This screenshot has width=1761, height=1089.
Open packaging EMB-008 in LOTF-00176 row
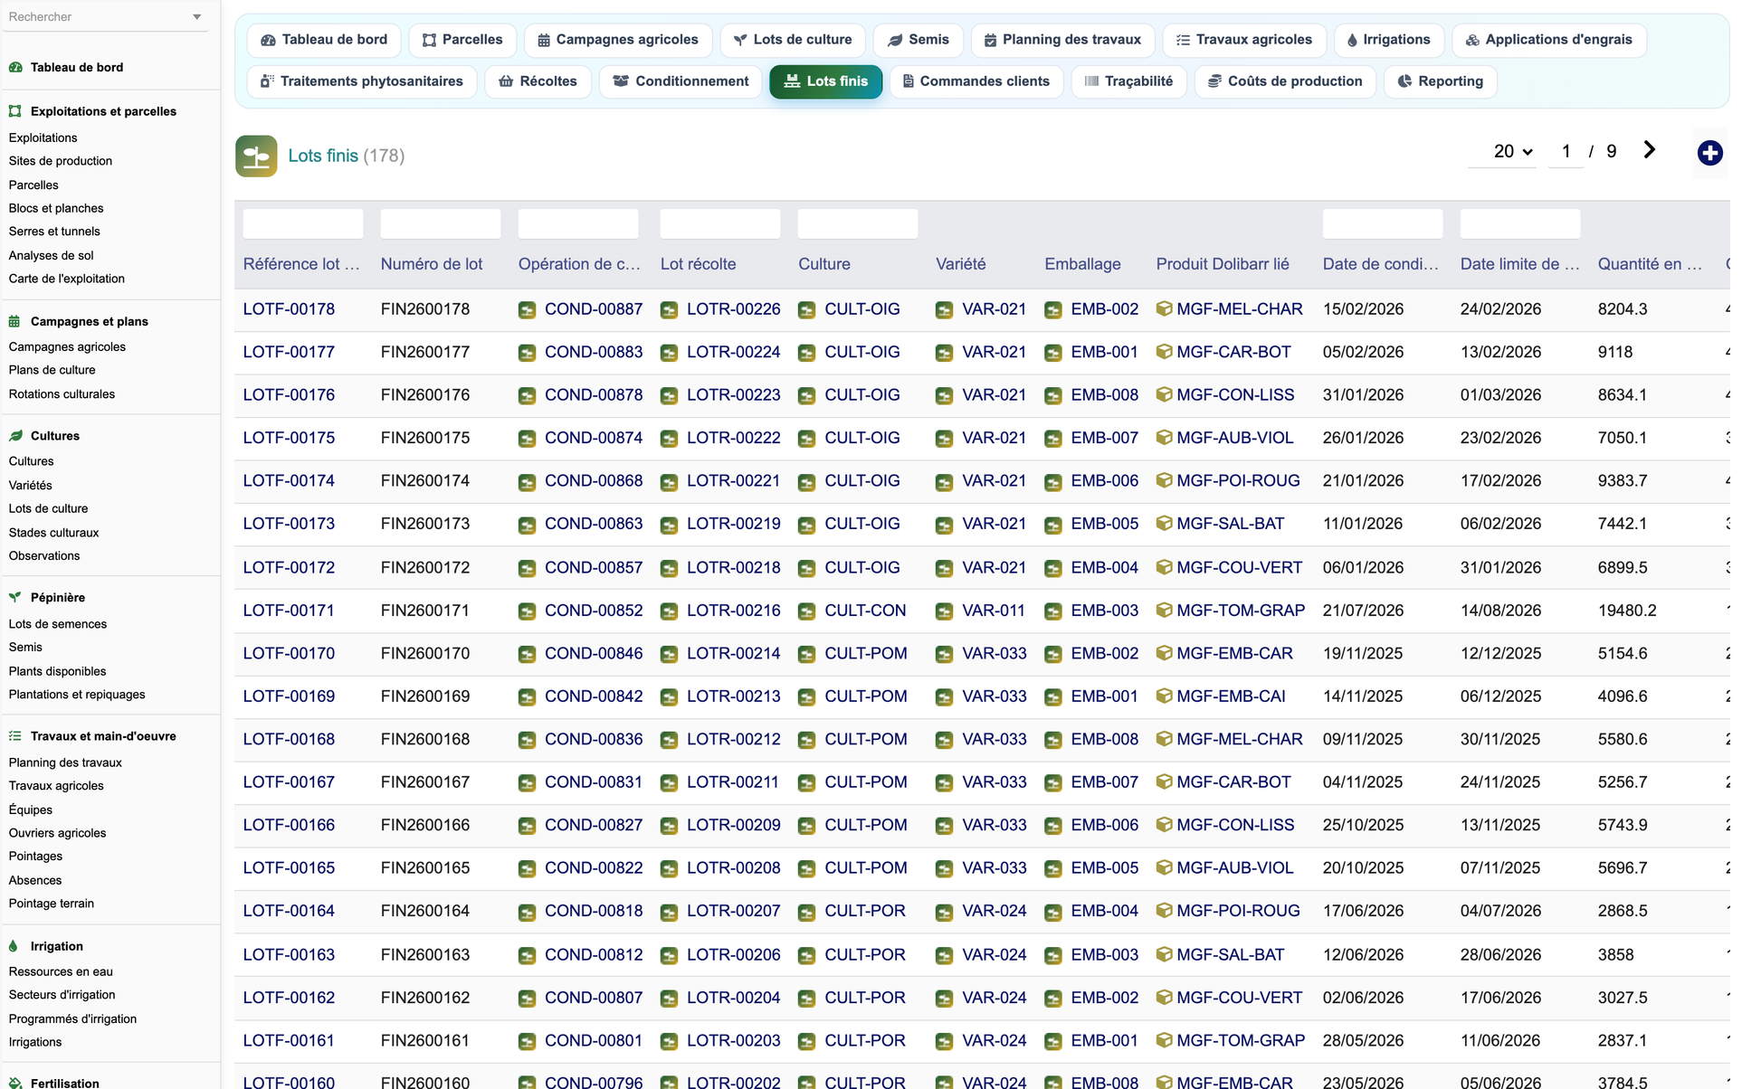coord(1104,395)
